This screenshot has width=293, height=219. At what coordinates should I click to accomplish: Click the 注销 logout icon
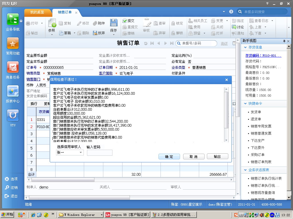click(x=7, y=188)
